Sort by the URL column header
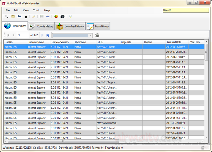 tap(108, 42)
